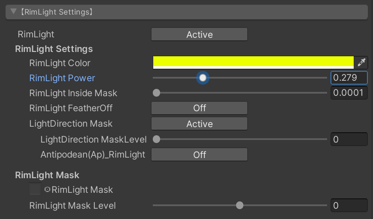The image size is (373, 219).
Task: Click the LightDirection MaskLevel slider handle
Action: click(x=157, y=139)
